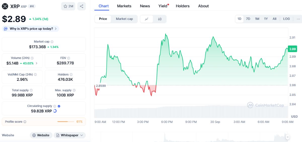Select the 1Y time range
Image resolution: width=302 pixels, height=142 pixels.
pos(266,19)
